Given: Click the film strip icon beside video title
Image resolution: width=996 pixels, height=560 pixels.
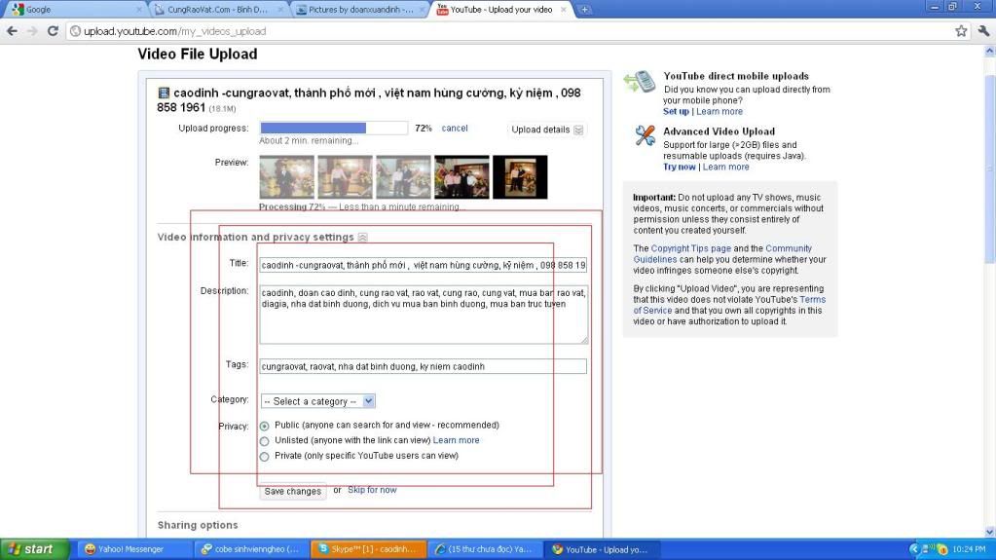Looking at the screenshot, I should coord(164,93).
